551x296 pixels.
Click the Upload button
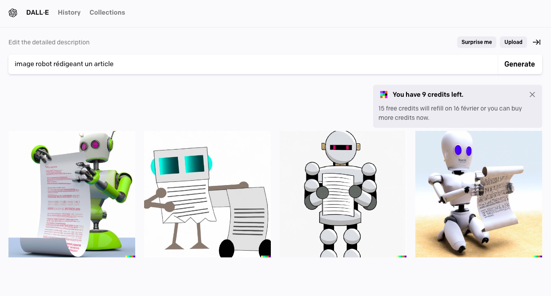coord(513,42)
